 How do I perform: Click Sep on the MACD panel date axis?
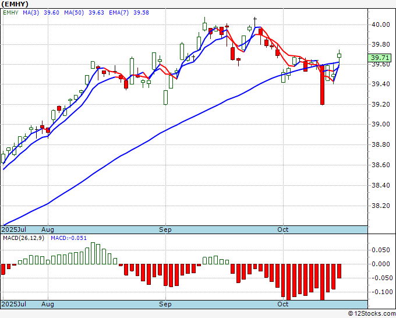[x=165, y=304]
